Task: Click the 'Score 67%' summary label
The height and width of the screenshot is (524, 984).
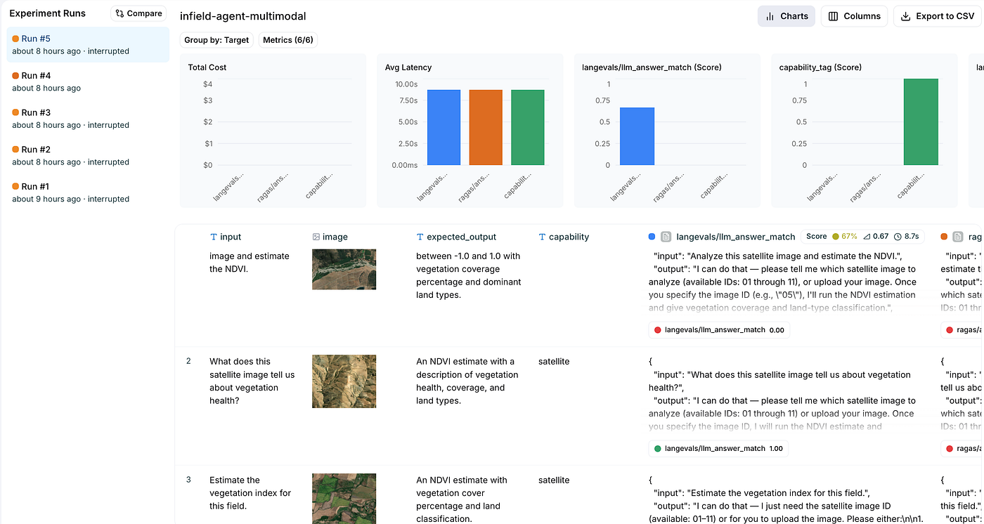Action: (x=830, y=237)
